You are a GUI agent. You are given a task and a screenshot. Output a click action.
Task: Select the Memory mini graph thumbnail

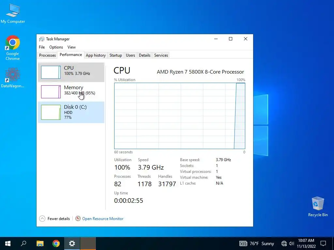click(x=51, y=92)
